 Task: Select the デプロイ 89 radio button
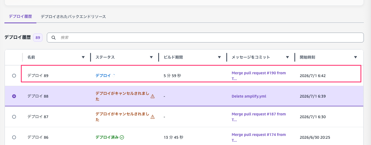(x=14, y=76)
